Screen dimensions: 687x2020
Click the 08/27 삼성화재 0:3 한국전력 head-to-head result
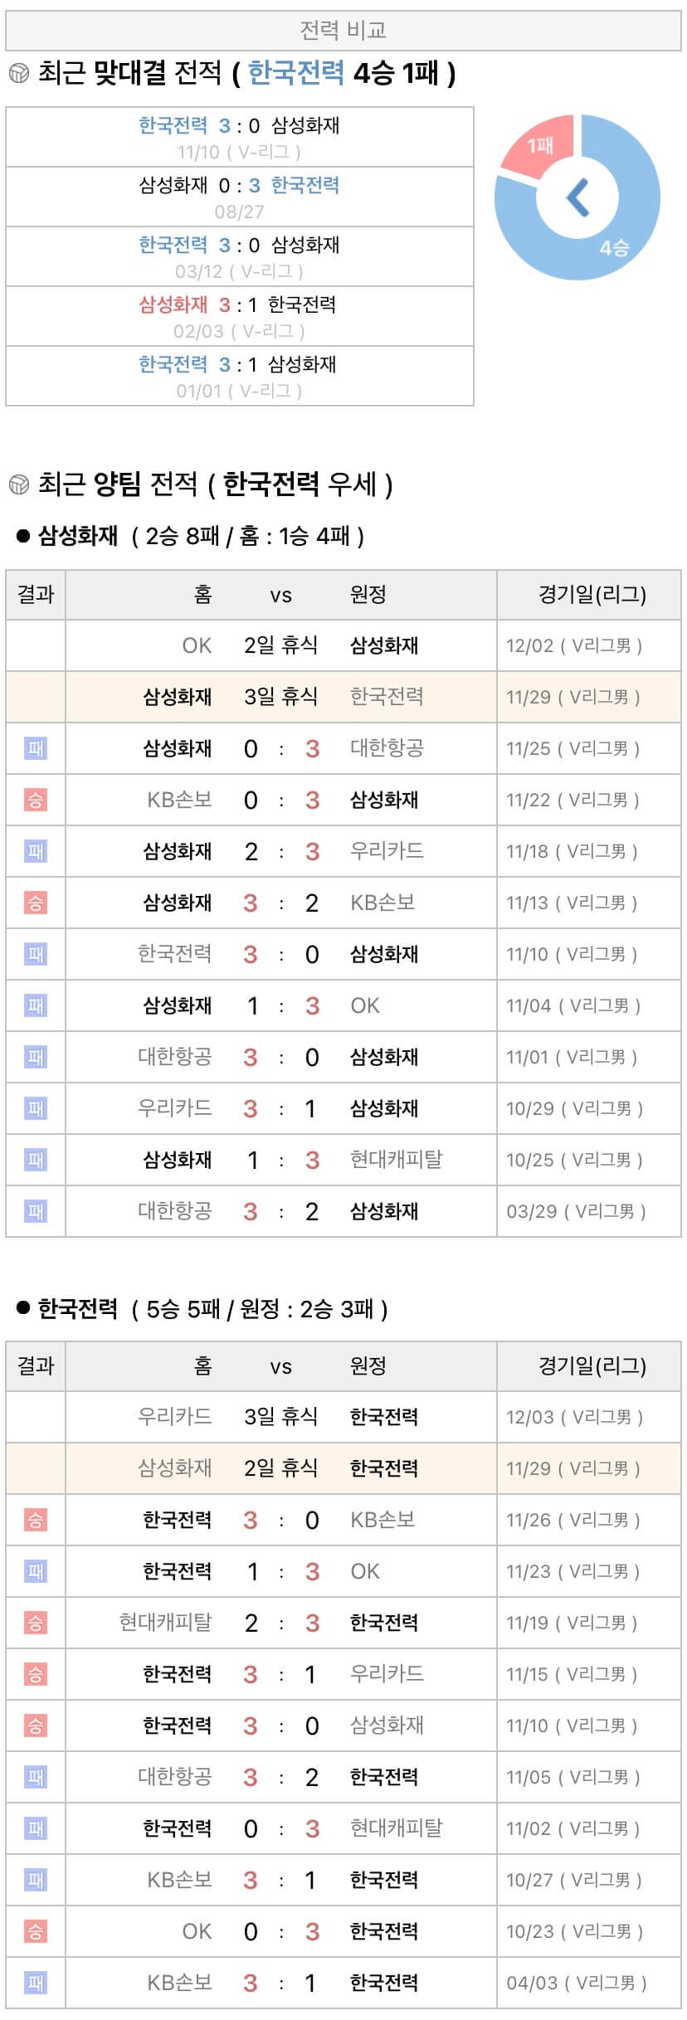pyautogui.click(x=239, y=197)
